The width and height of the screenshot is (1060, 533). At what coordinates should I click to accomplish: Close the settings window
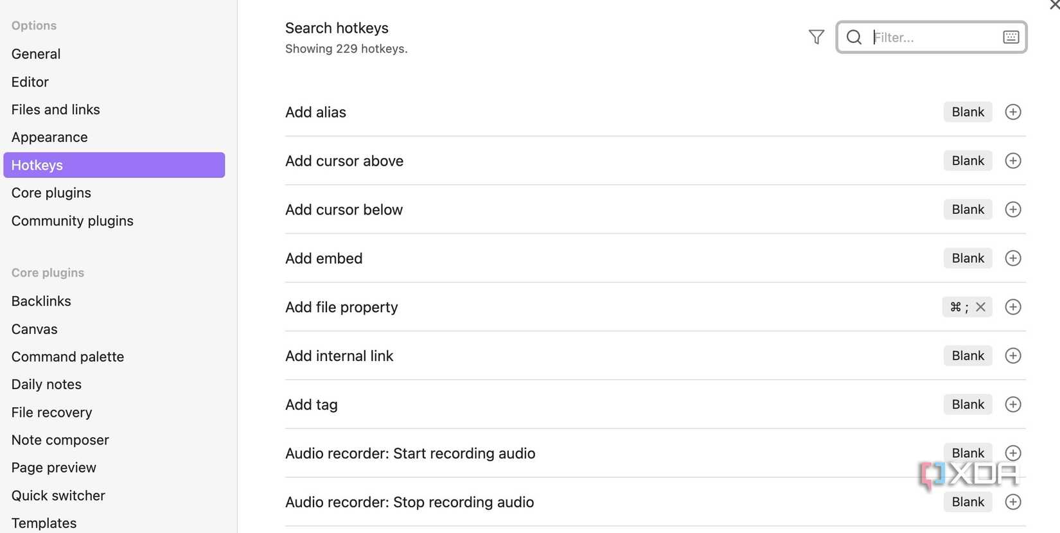[x=1054, y=5]
